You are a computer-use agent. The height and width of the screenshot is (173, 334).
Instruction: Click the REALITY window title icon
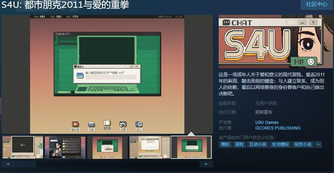pos(56,34)
